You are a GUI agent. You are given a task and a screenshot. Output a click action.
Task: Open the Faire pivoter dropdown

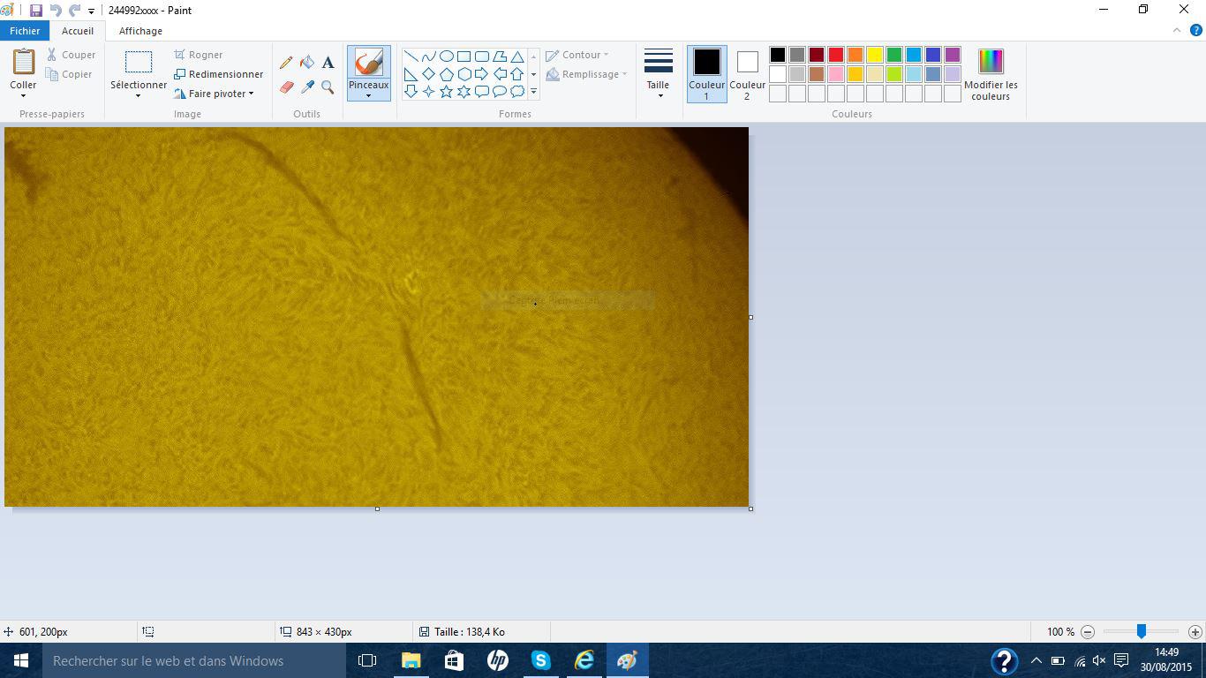pos(215,94)
